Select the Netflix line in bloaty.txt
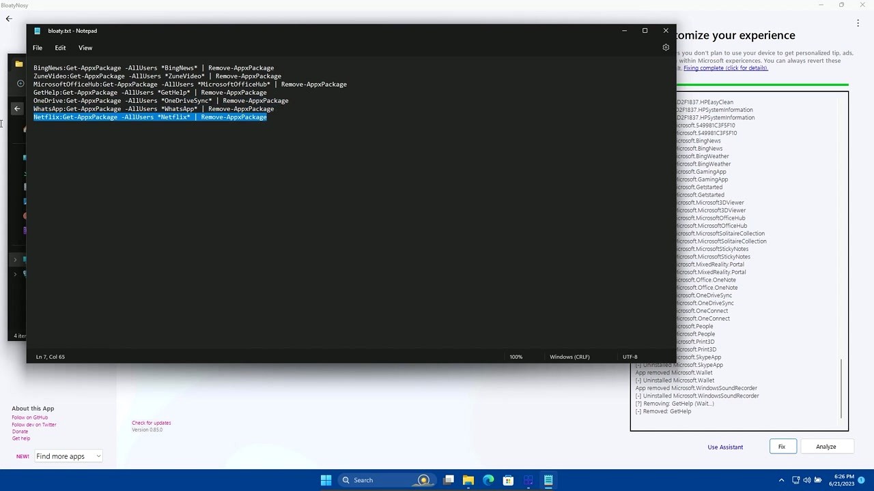Viewport: 874px width, 491px height. click(x=150, y=117)
